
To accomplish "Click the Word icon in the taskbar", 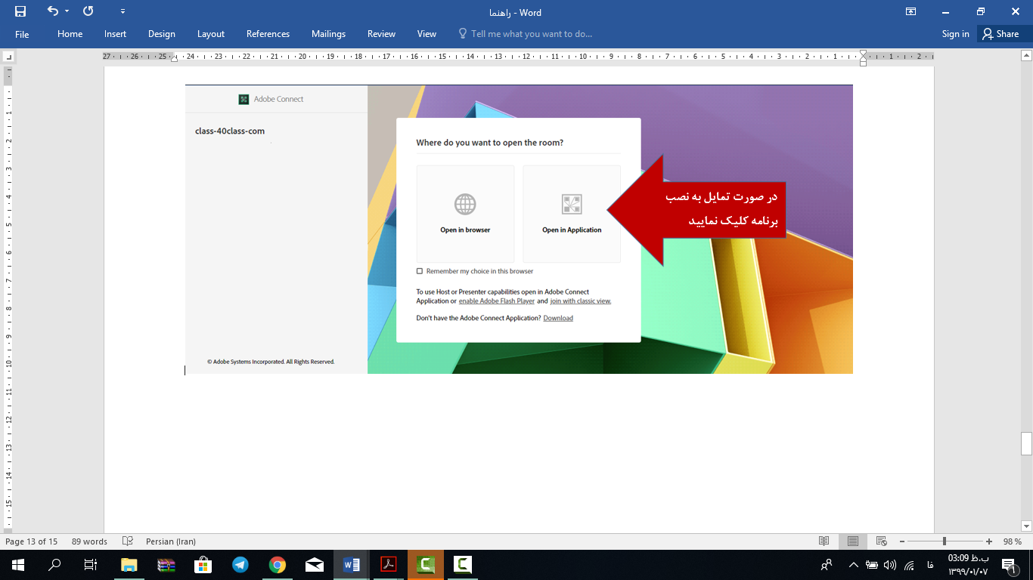I will (x=352, y=565).
